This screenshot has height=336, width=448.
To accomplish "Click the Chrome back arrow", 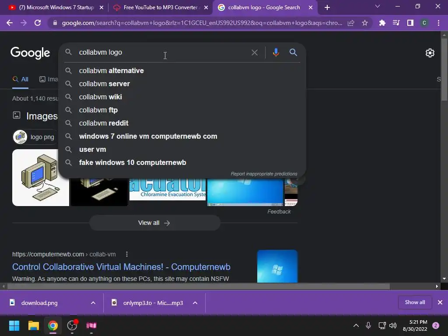I will click(x=10, y=23).
